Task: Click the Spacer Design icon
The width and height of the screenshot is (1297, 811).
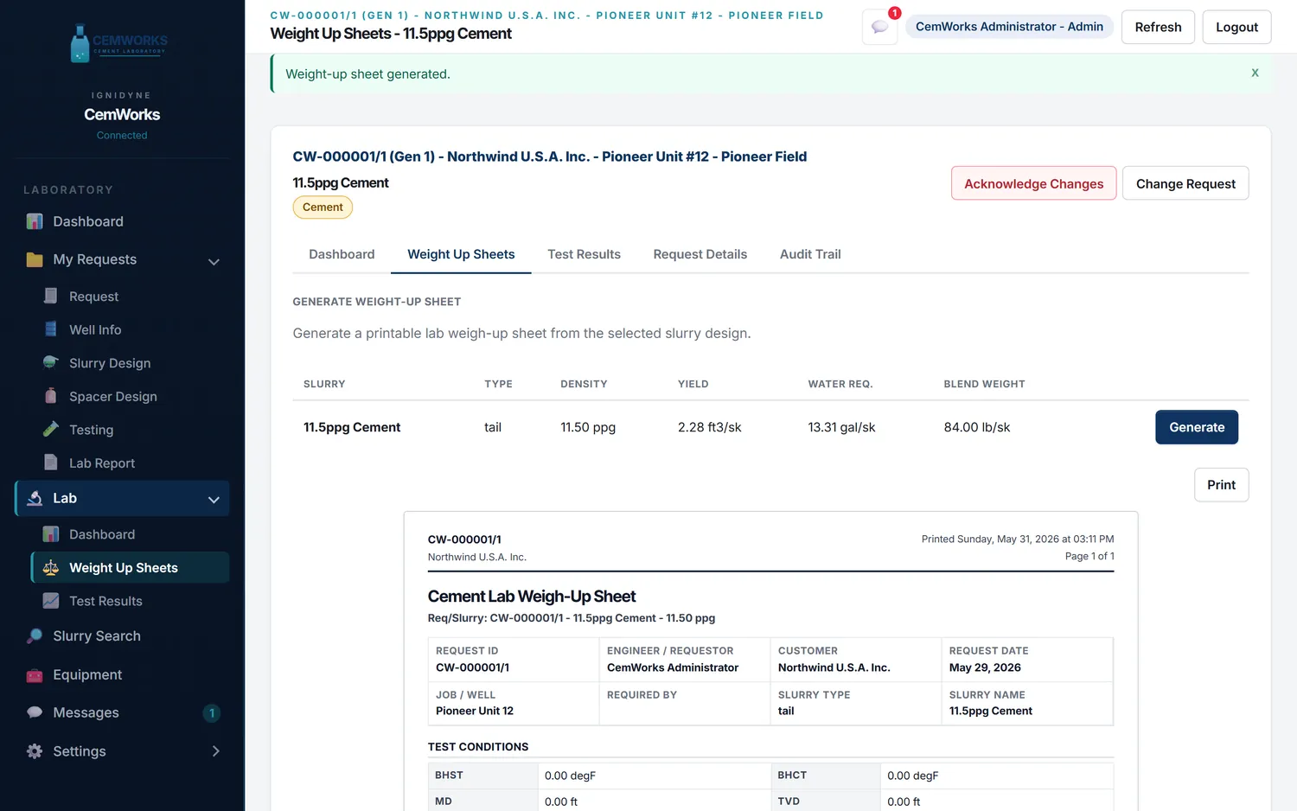Action: 51,396
